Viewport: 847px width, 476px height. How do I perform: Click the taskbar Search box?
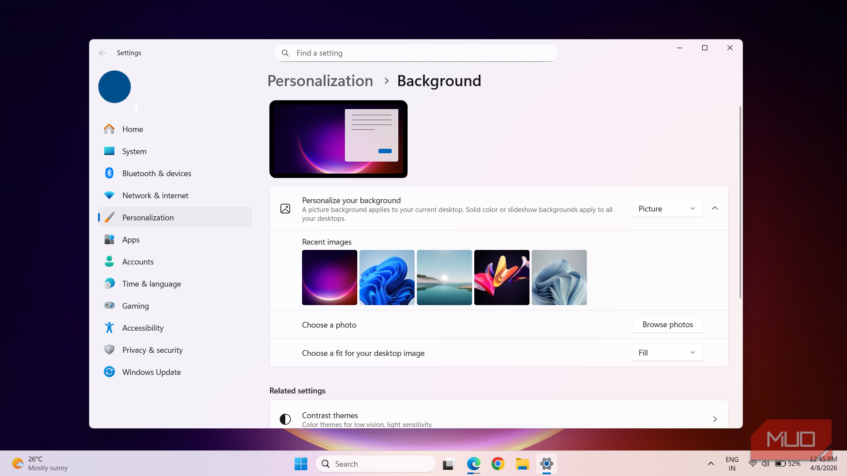coord(375,464)
